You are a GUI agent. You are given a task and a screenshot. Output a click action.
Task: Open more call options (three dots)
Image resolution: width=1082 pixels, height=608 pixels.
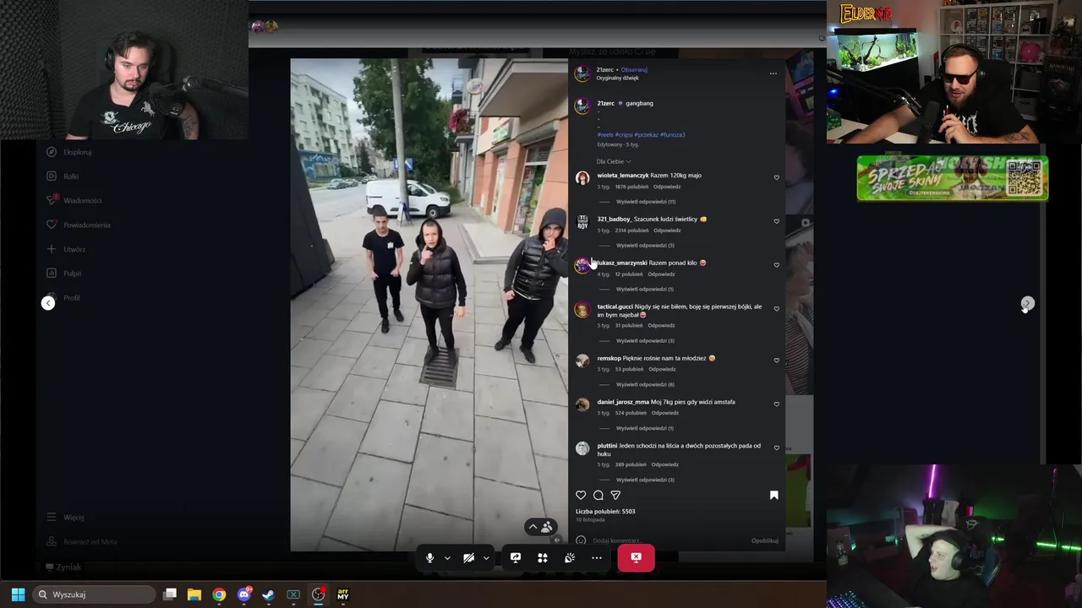(x=597, y=557)
